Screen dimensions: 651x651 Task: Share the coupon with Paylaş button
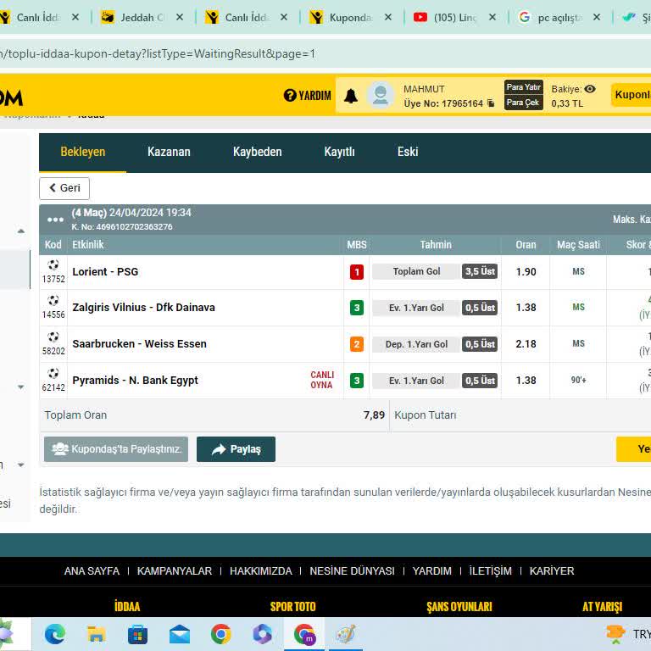pos(236,449)
